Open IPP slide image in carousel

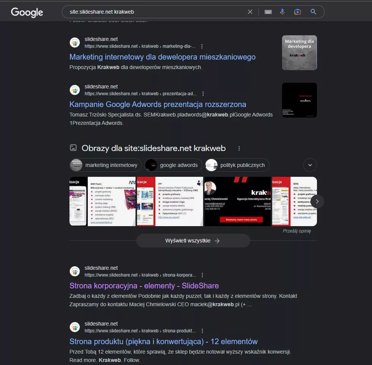(170, 201)
